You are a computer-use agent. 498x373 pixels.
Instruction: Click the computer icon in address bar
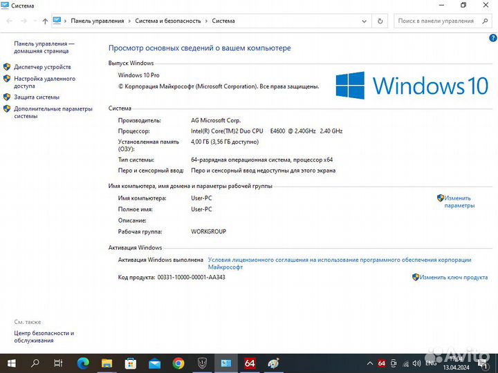click(x=57, y=21)
